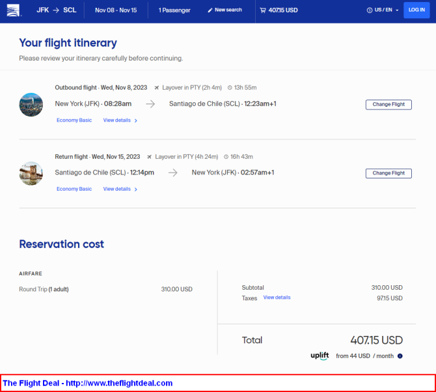Click 'New York (JFK) · 08:28am' departure
Screen dimensions: 436x392
point(93,104)
